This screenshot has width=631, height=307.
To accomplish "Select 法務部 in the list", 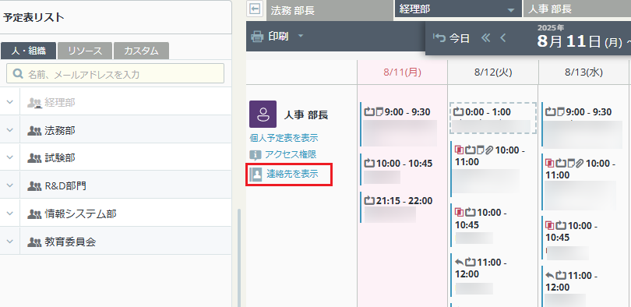I will pyautogui.click(x=59, y=130).
